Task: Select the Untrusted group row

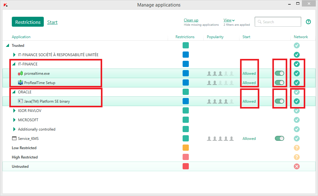Action: point(159,167)
